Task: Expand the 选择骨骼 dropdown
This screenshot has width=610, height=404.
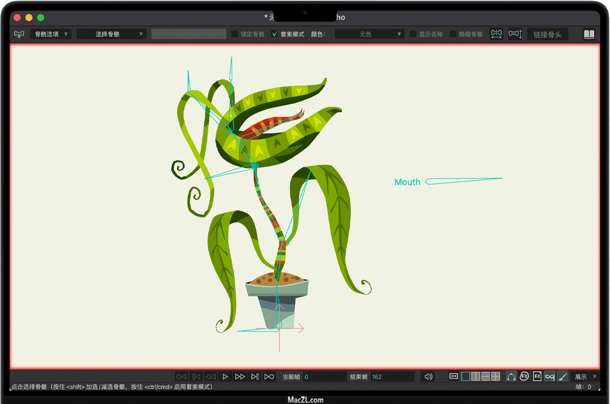Action: 111,35
